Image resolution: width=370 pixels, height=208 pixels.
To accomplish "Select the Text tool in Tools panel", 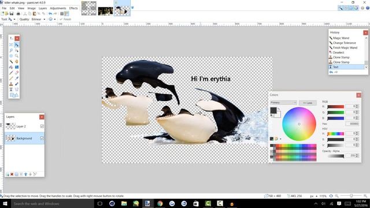I will point(11,90).
